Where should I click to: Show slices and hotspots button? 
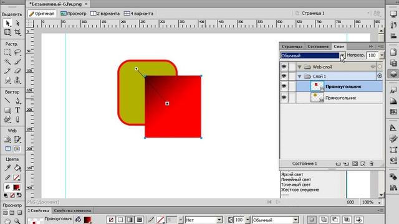coord(17,149)
